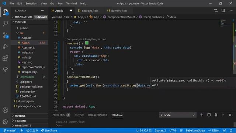Select the terminal dropdown showing 2: node

[x=178, y=115]
